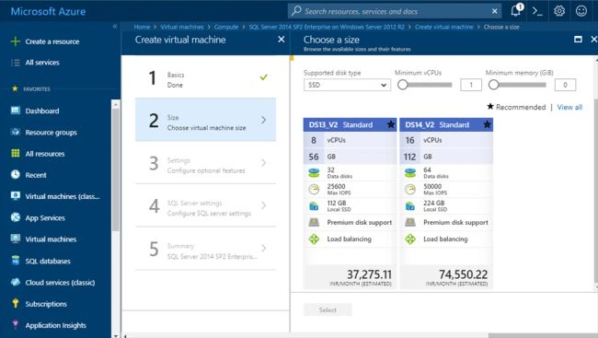The image size is (598, 338).
Task: Open portal settings gear icon
Action: [559, 11]
